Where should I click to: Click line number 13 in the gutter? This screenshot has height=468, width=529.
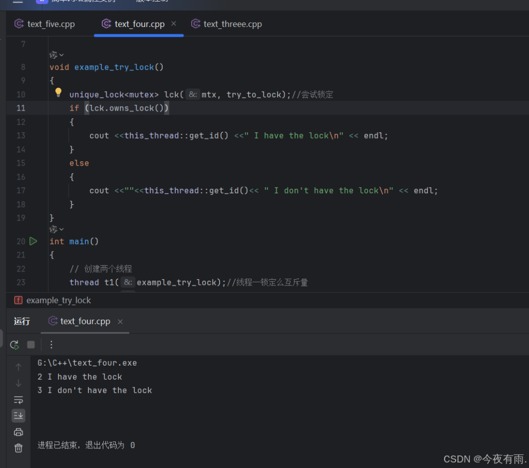tap(21, 135)
